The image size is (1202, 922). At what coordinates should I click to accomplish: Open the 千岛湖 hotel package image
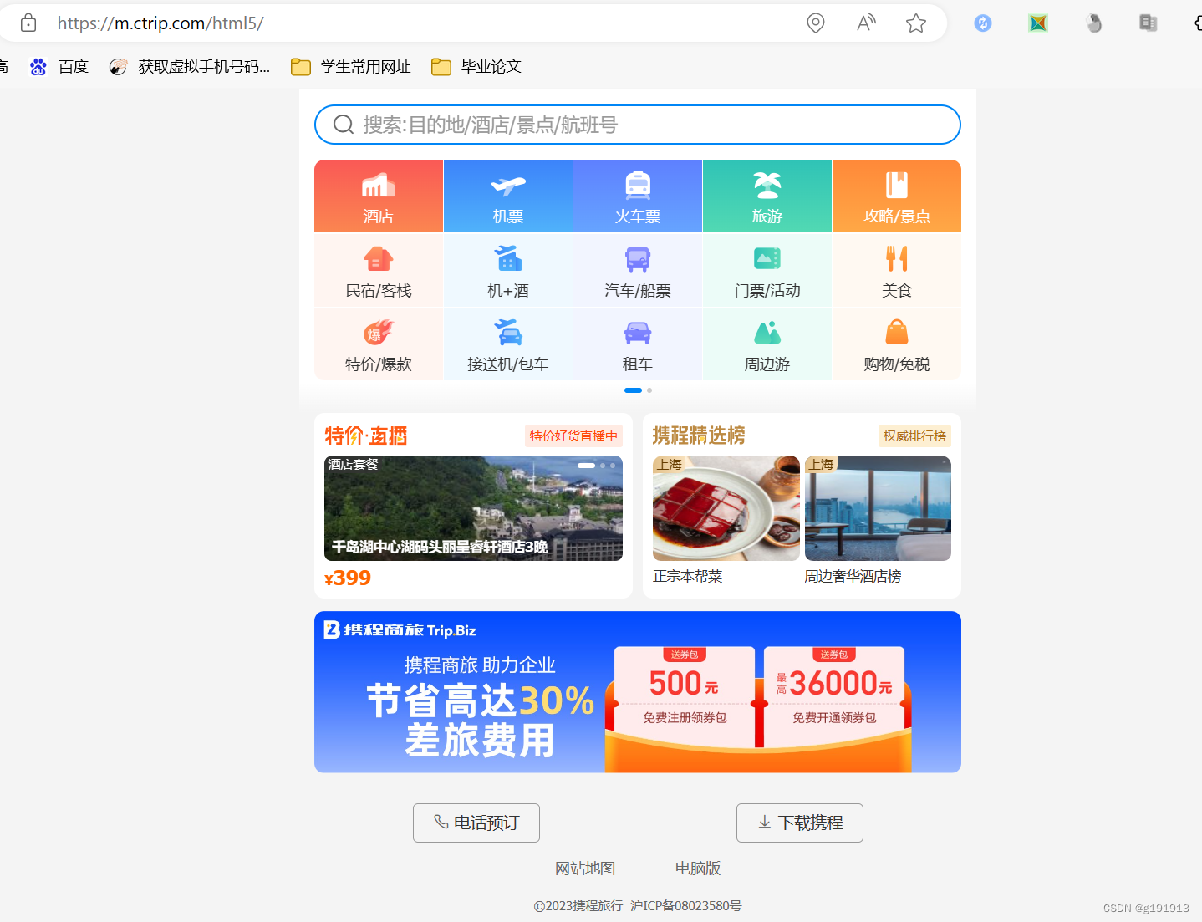(x=473, y=508)
